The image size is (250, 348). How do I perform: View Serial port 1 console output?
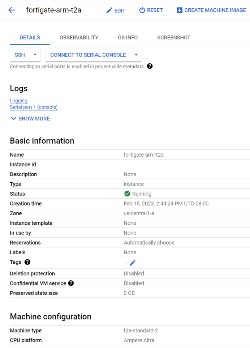33,107
